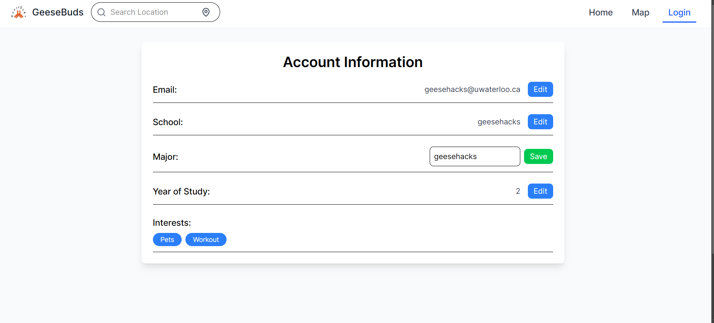Edit the School field
Screen dimensions: 714x323
point(540,122)
